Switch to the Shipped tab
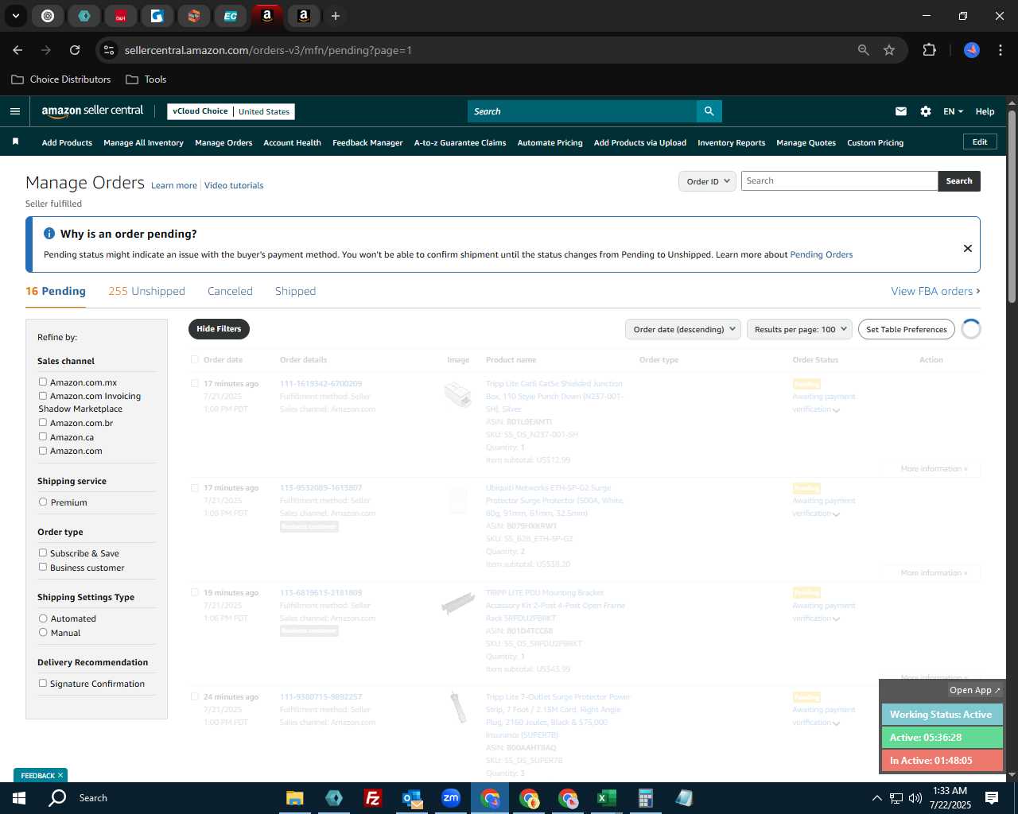Image resolution: width=1018 pixels, height=814 pixels. coord(295,291)
